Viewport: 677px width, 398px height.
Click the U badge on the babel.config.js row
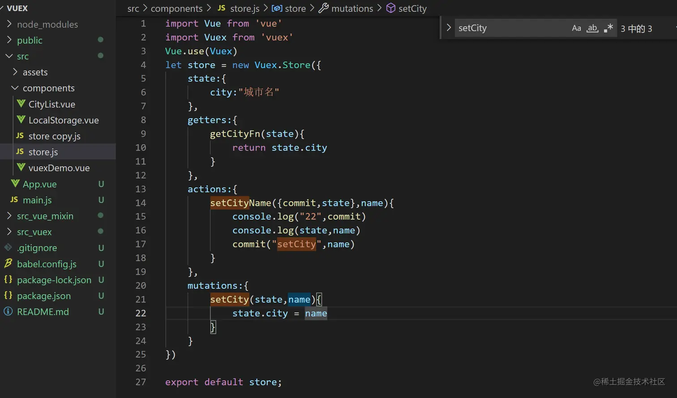[x=101, y=264]
